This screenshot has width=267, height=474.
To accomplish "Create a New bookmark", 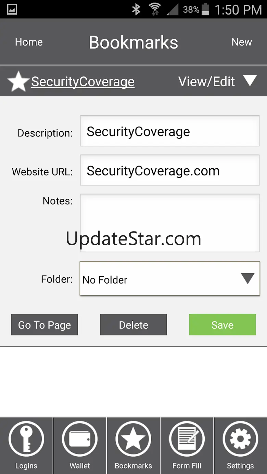I will pyautogui.click(x=242, y=42).
